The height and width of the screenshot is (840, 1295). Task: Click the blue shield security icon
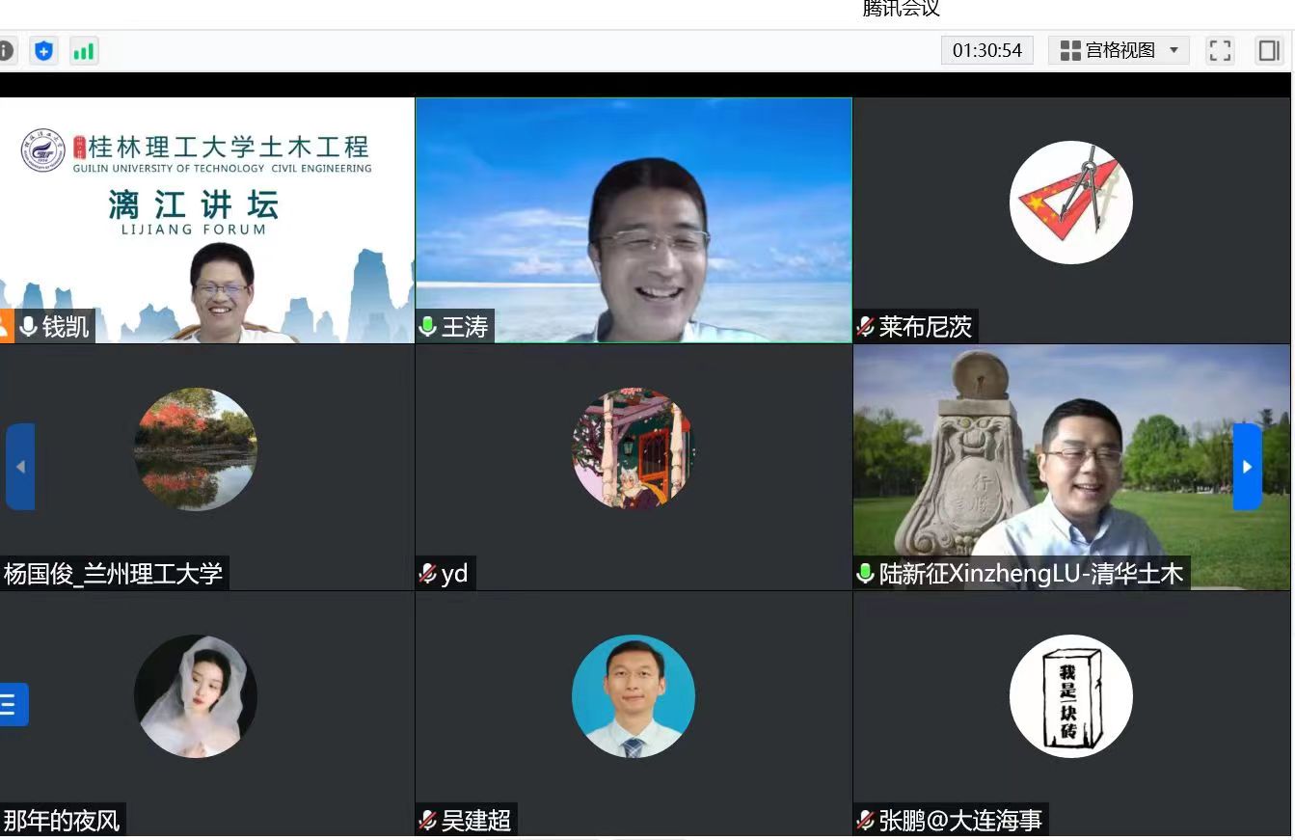[x=43, y=51]
